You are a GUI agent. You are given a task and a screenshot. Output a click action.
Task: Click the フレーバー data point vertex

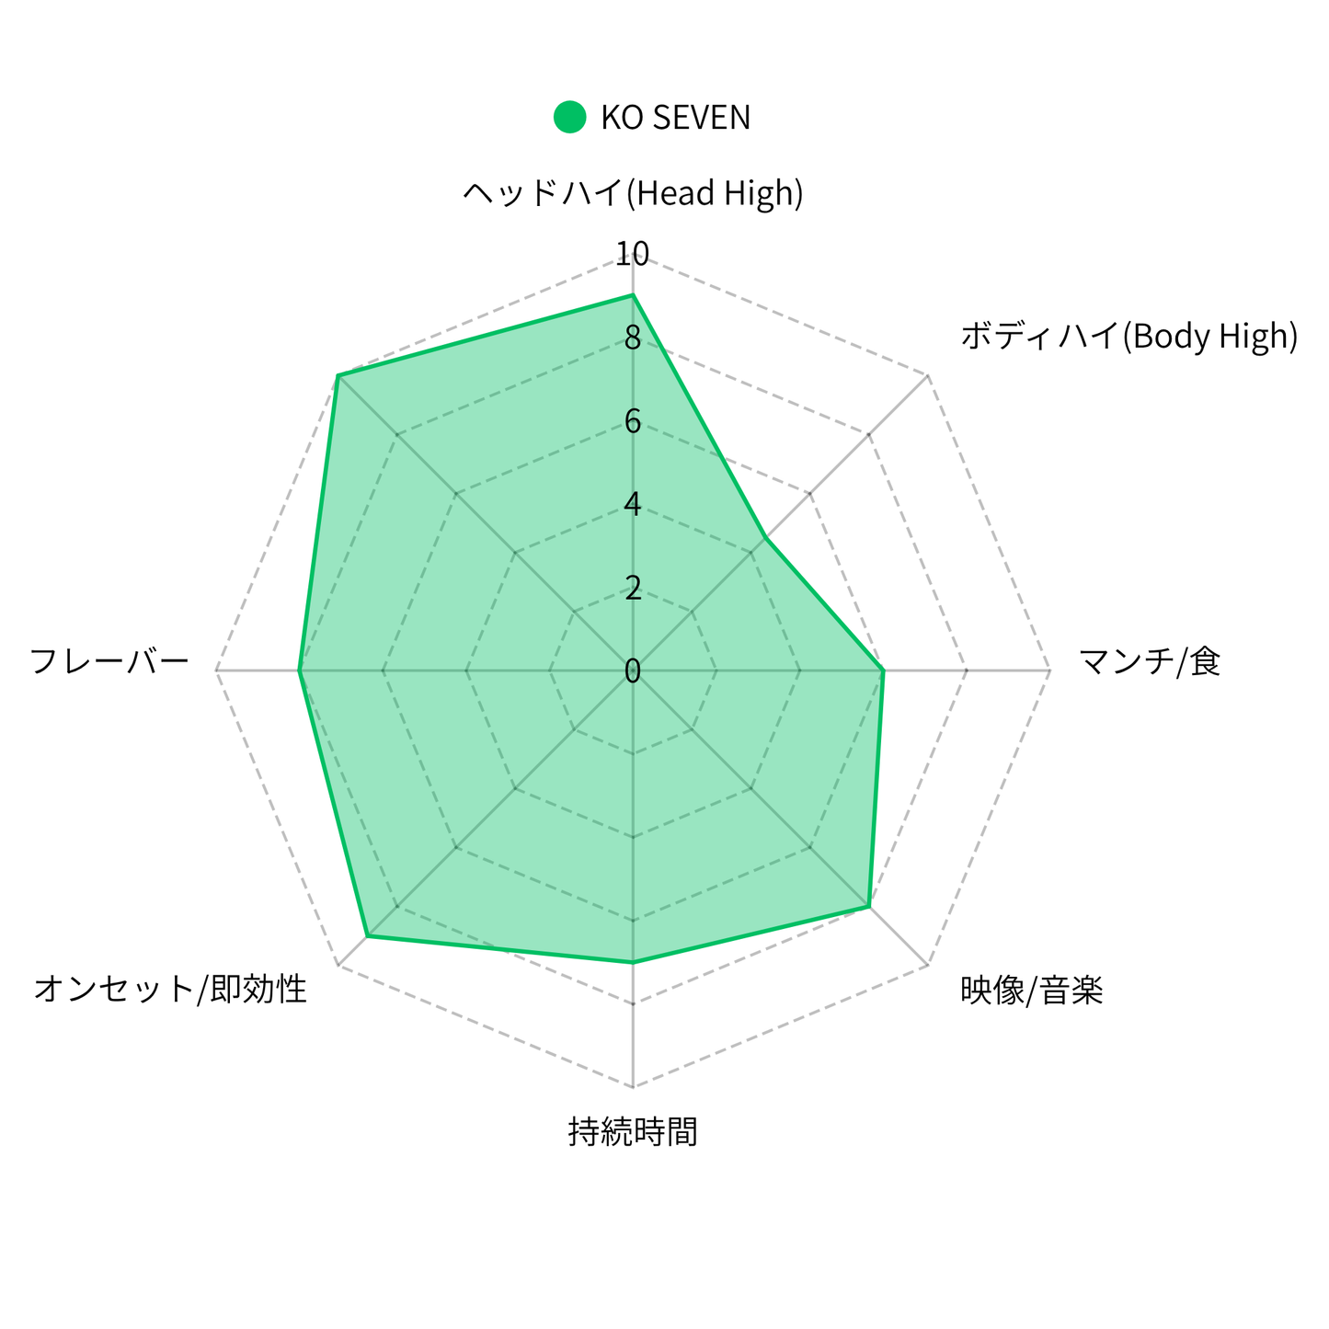pyautogui.click(x=299, y=670)
